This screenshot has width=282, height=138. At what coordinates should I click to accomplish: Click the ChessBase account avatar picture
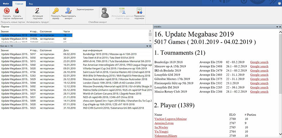coord(105,13)
